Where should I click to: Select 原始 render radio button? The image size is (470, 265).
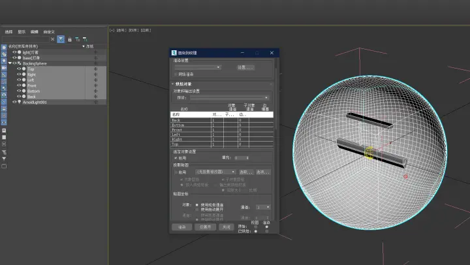(267, 227)
